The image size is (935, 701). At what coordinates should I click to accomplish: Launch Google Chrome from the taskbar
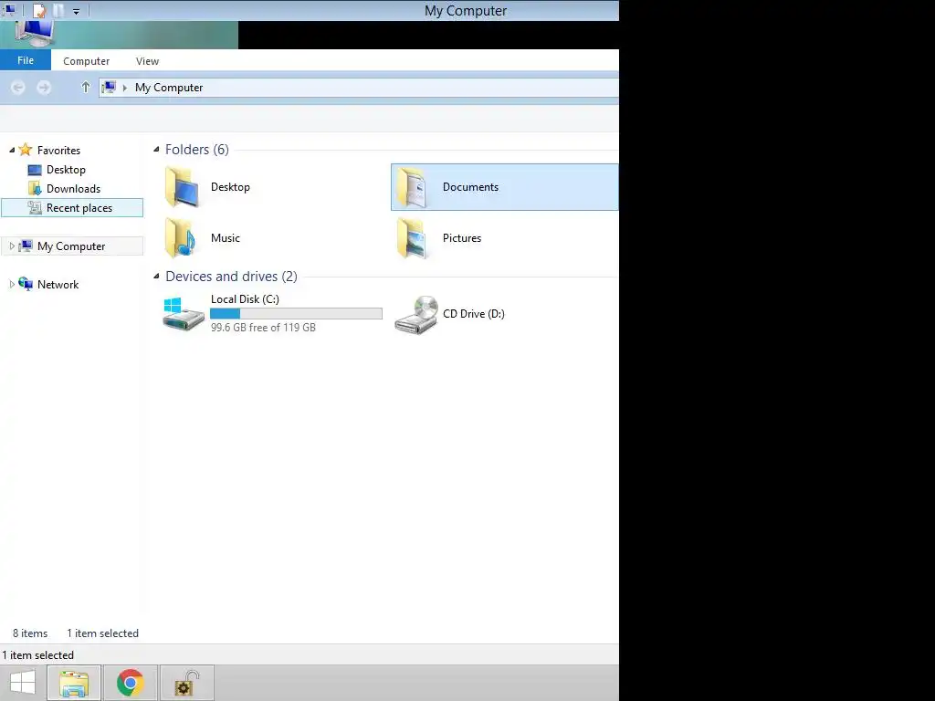(131, 683)
